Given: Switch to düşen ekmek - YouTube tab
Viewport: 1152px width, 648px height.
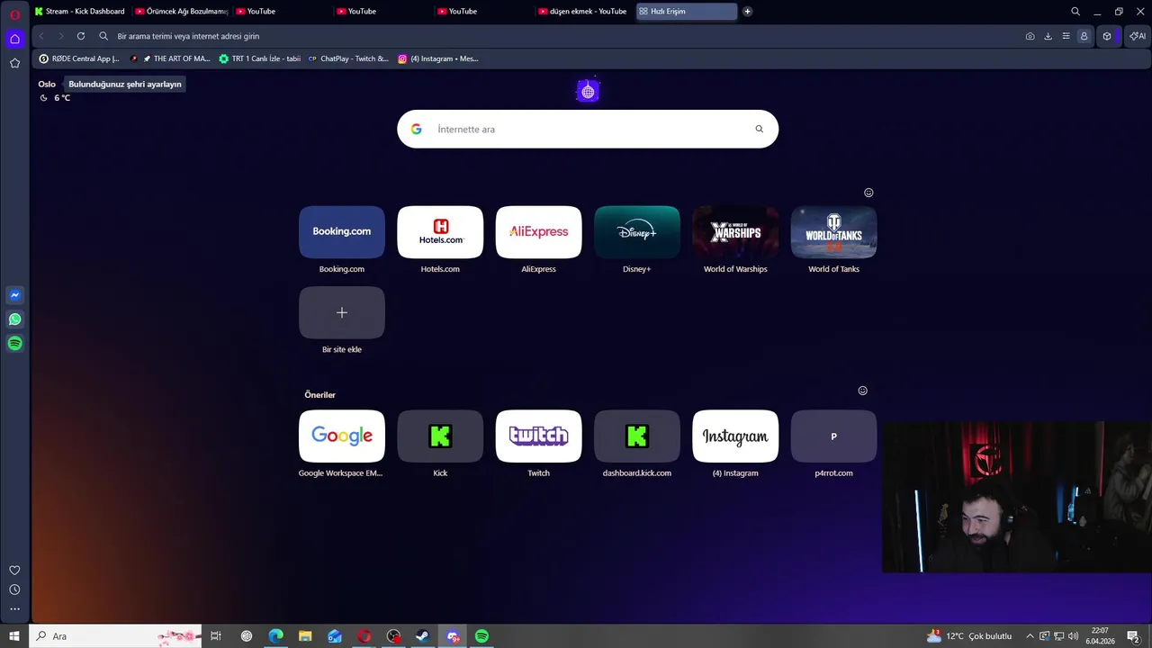Looking at the screenshot, I should tap(583, 12).
